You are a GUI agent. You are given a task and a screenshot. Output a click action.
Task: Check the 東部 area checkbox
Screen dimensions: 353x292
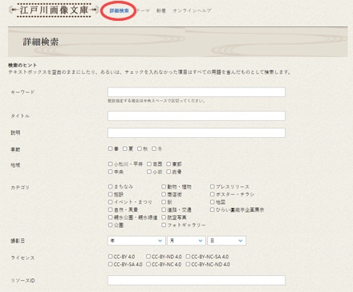[x=168, y=164]
